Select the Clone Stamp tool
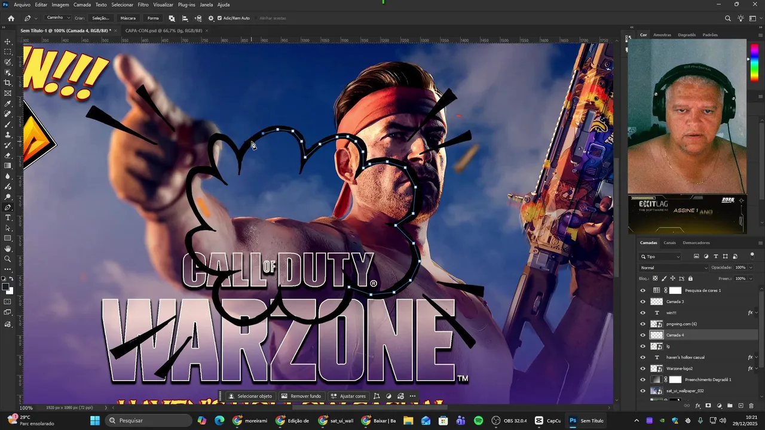Image resolution: width=765 pixels, height=430 pixels. coord(8,135)
